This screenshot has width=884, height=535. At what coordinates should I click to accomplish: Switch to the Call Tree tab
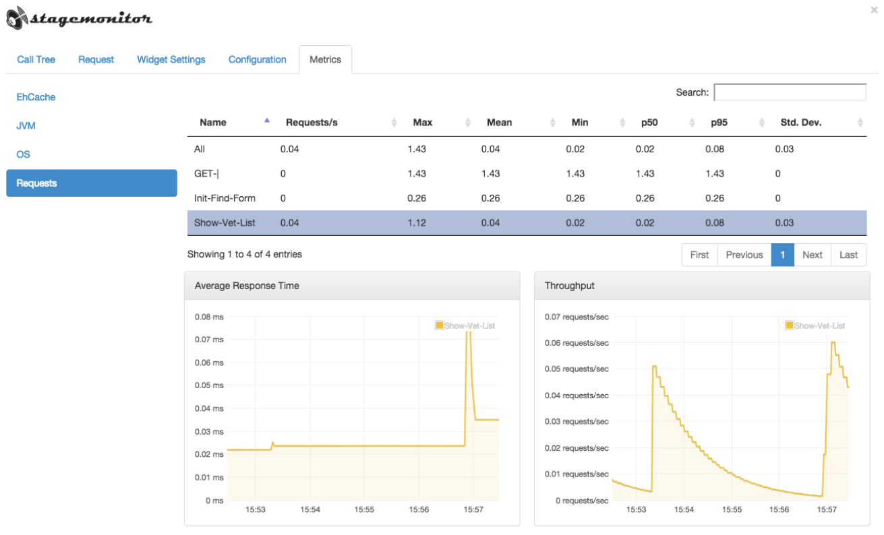[36, 59]
